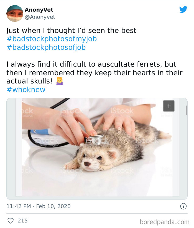Open the hashtag #badstockphotosofjob

click(x=46, y=48)
